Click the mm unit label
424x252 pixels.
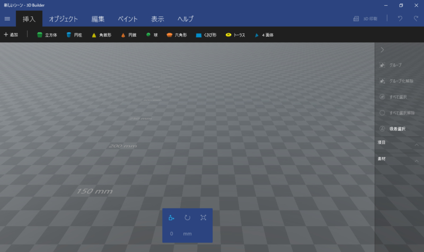click(188, 233)
